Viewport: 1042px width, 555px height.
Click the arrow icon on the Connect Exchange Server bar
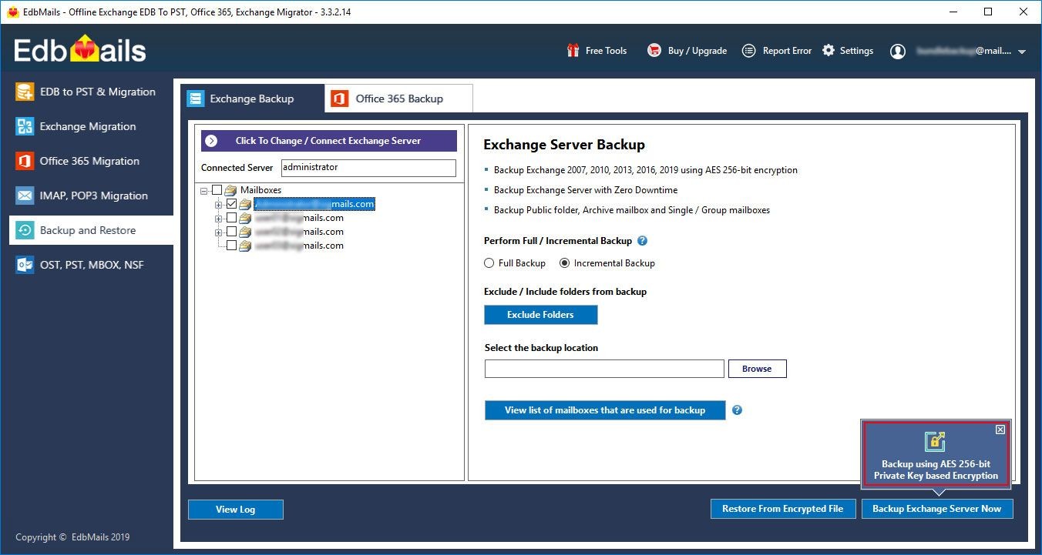pos(211,141)
